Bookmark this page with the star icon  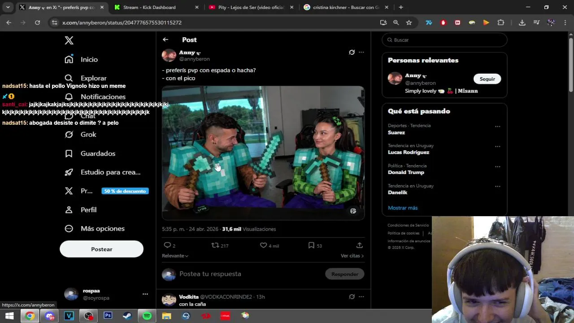pos(409,22)
